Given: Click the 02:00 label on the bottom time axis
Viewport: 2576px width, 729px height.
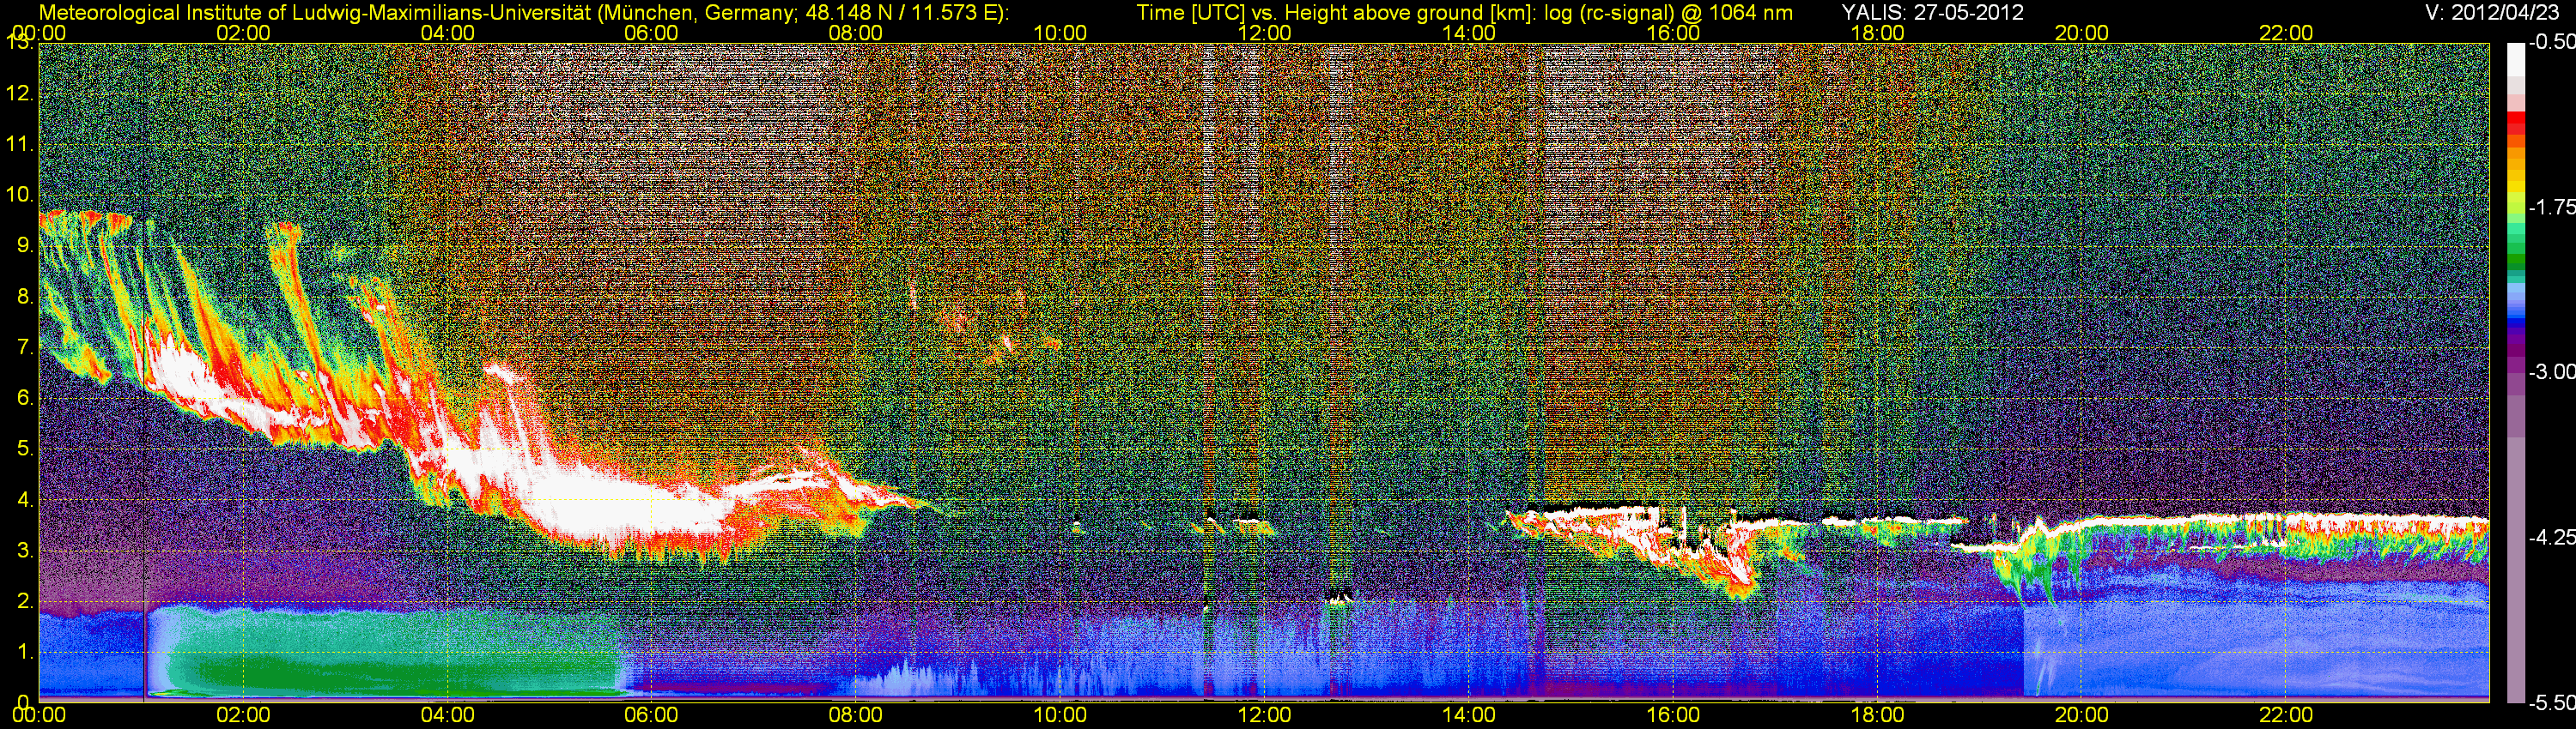Looking at the screenshot, I should click(243, 716).
